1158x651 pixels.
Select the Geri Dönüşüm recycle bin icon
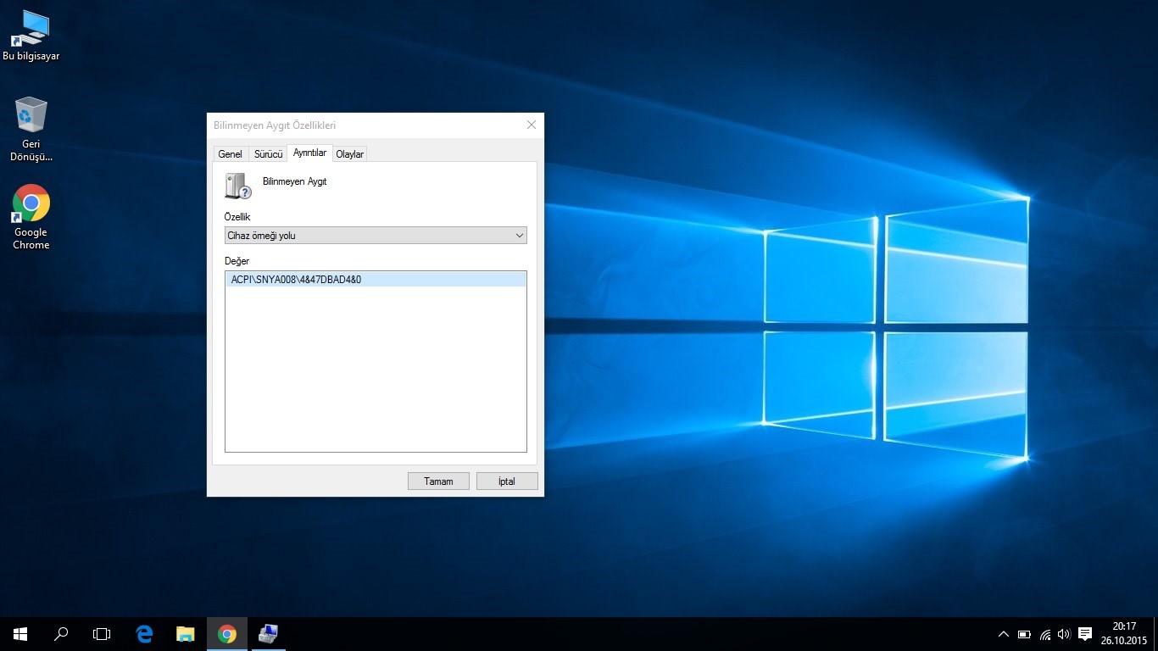31,127
